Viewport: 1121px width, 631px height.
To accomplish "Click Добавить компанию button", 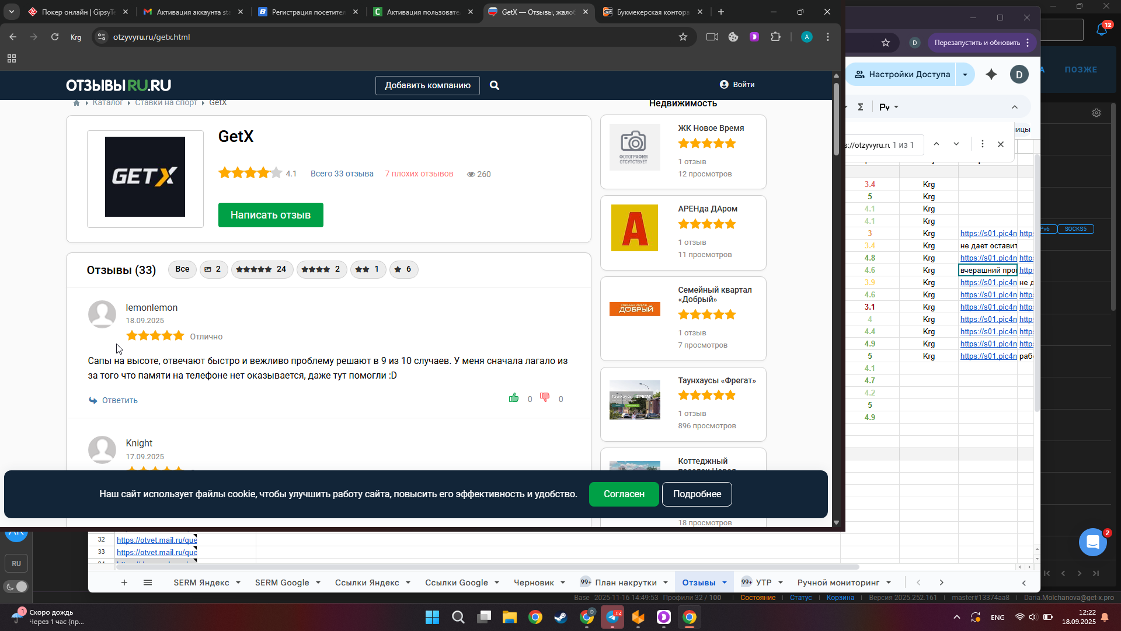I will click(427, 85).
